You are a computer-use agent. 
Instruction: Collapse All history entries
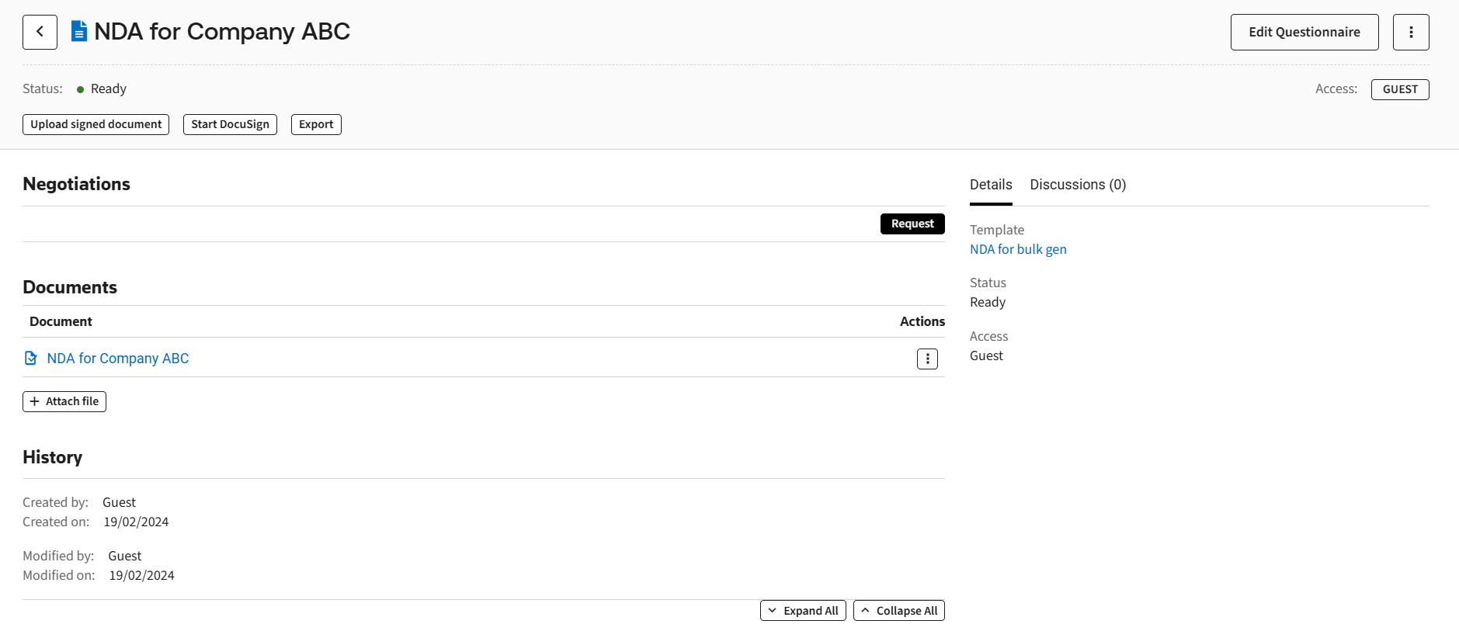(x=899, y=611)
